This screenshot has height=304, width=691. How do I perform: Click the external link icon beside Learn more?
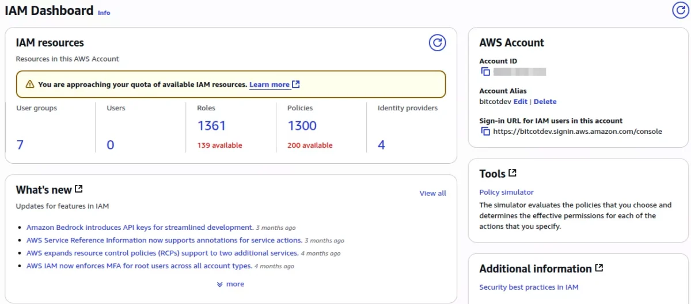tap(296, 84)
